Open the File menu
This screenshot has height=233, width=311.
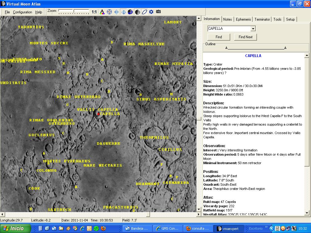pos(7,12)
